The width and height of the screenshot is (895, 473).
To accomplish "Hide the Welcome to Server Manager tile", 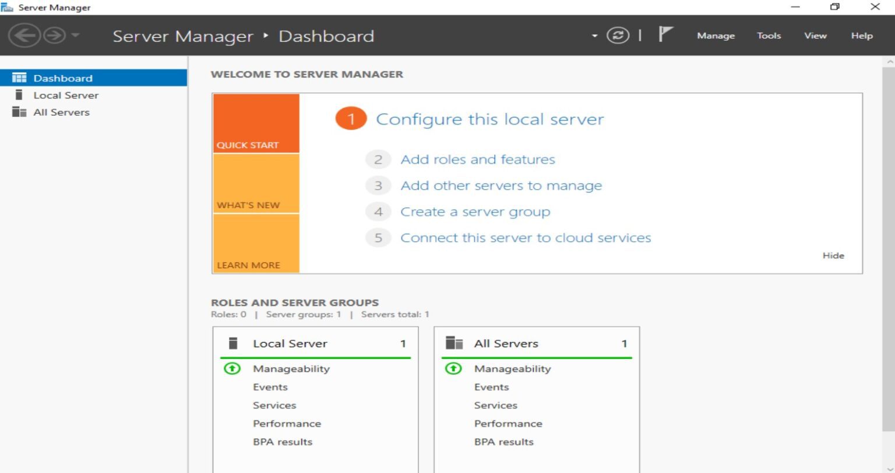I will click(833, 255).
